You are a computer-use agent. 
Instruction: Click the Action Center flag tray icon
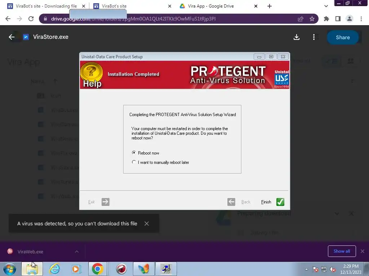pos(315,269)
